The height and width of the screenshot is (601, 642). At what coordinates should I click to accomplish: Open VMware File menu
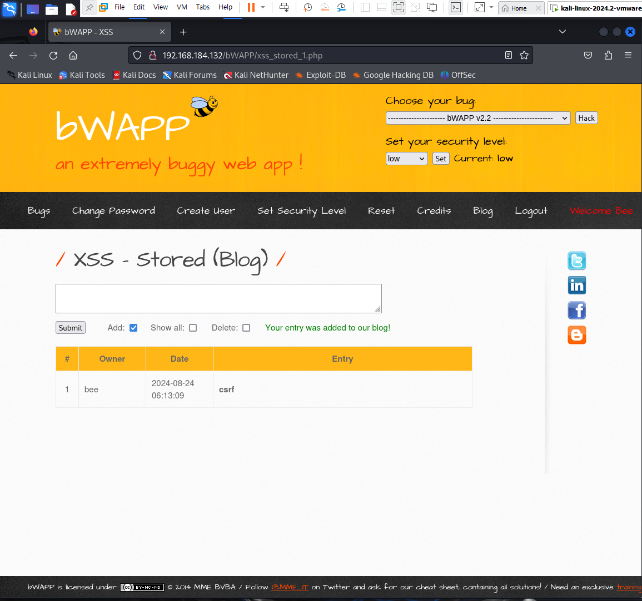click(x=120, y=7)
